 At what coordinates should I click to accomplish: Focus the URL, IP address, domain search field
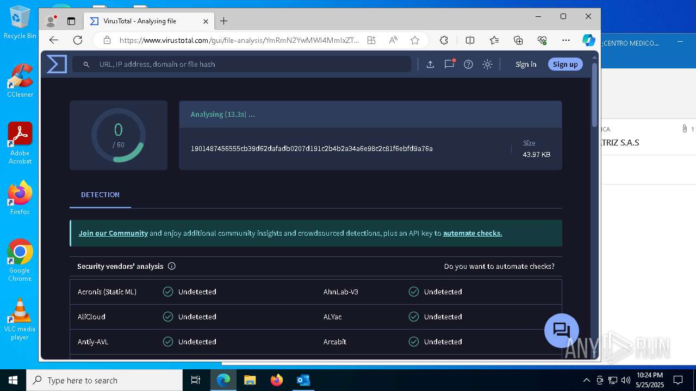click(x=242, y=64)
